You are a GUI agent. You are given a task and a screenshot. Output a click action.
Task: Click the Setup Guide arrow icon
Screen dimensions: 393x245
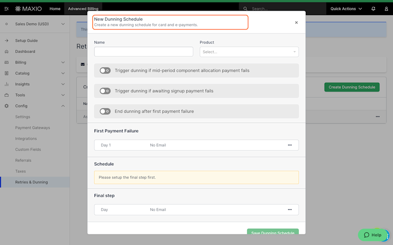(7, 40)
